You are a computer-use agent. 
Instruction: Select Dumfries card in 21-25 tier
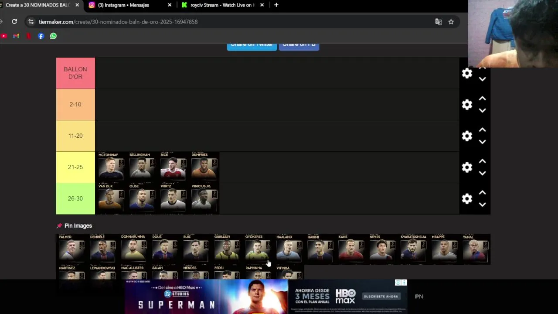pos(204,167)
